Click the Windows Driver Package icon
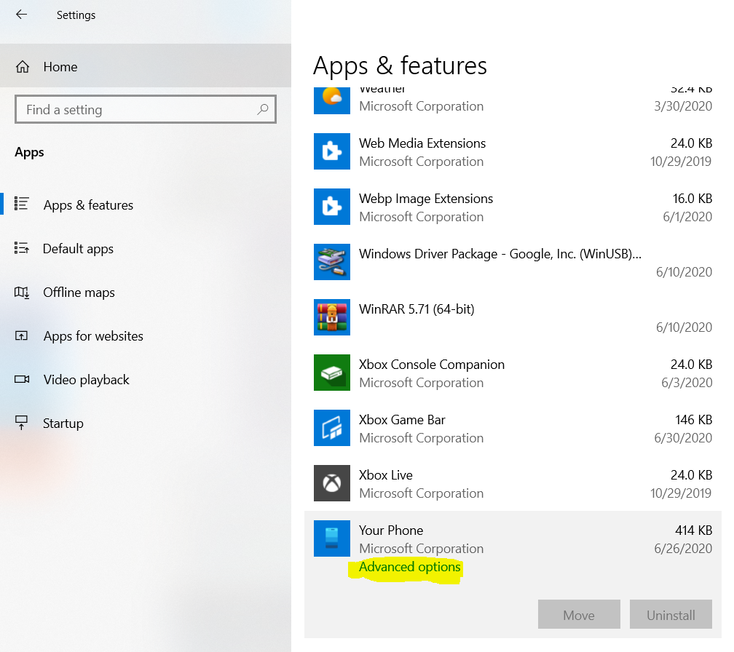The height and width of the screenshot is (652, 734). click(332, 262)
